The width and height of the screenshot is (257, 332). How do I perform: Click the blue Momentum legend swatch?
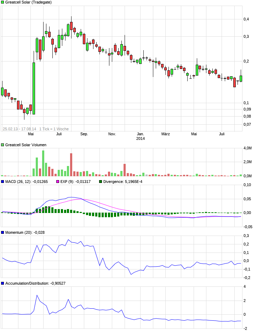[2, 232]
